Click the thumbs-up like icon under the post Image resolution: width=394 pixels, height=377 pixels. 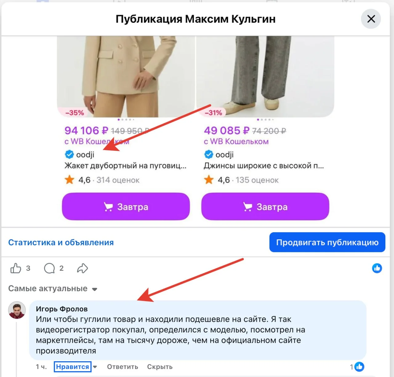16,268
